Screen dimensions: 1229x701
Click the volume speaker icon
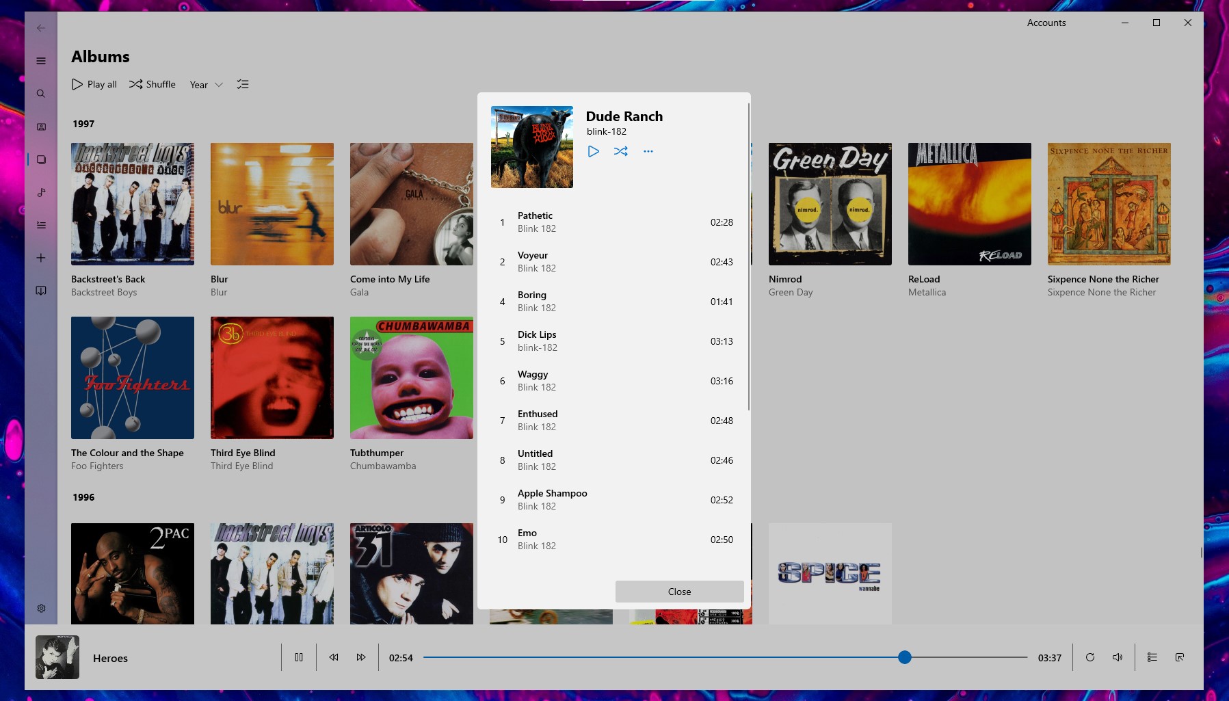click(x=1118, y=657)
